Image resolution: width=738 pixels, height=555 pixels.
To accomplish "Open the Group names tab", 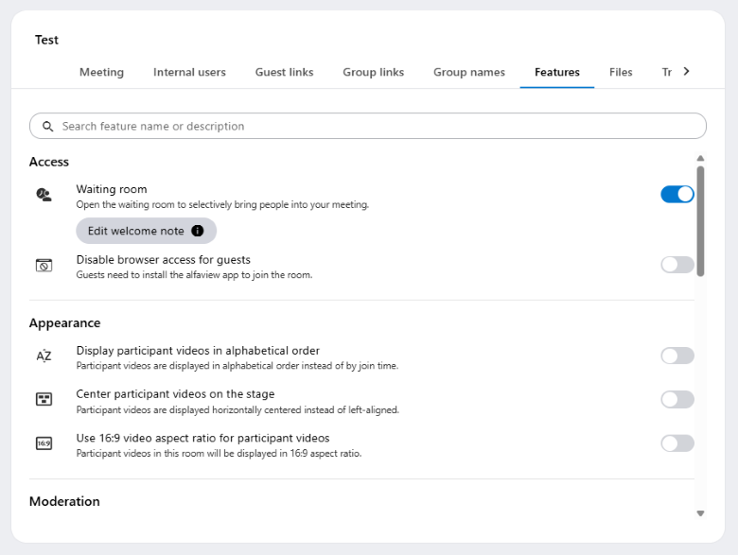I will click(469, 72).
